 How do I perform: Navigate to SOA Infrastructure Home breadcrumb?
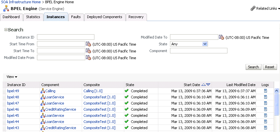(20, 2)
